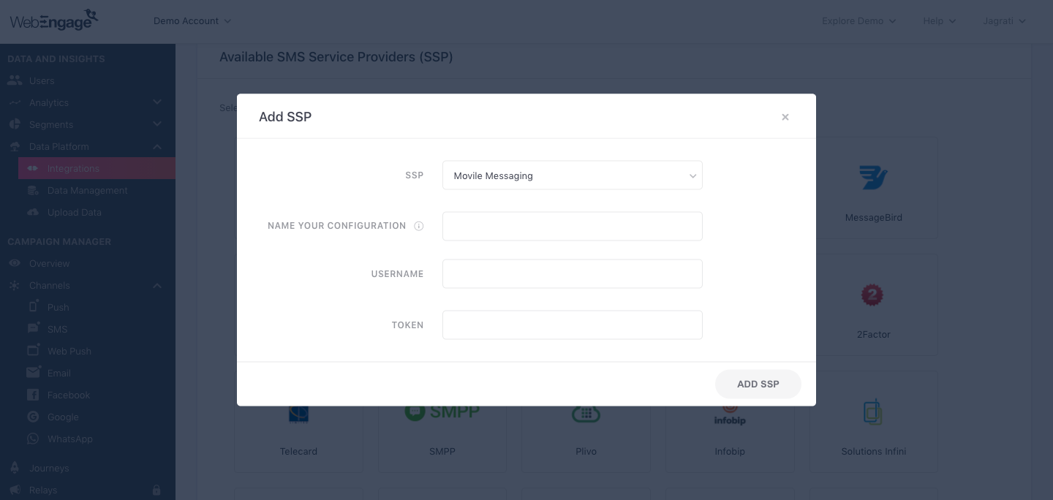Open the Help menu

940,21
